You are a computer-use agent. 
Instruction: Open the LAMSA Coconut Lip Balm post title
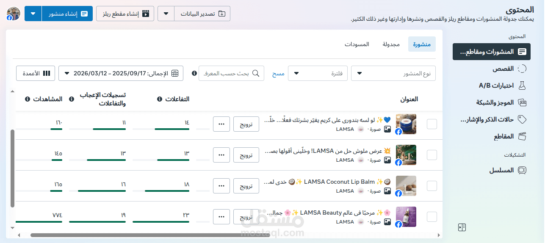pyautogui.click(x=328, y=182)
